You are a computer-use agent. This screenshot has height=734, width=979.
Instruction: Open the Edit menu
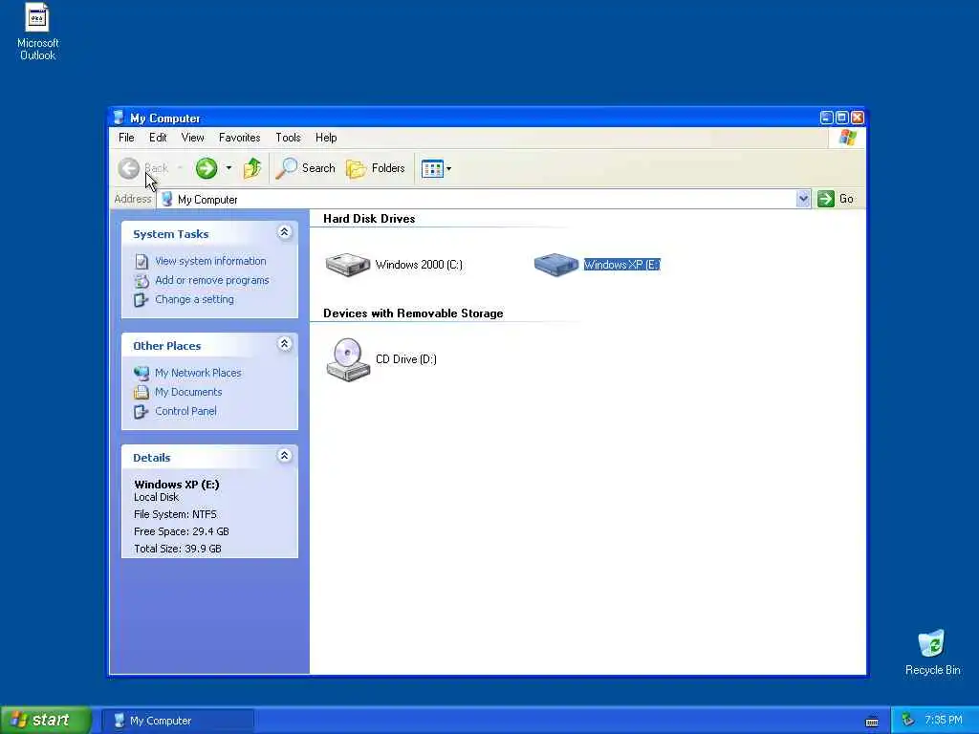pos(158,138)
